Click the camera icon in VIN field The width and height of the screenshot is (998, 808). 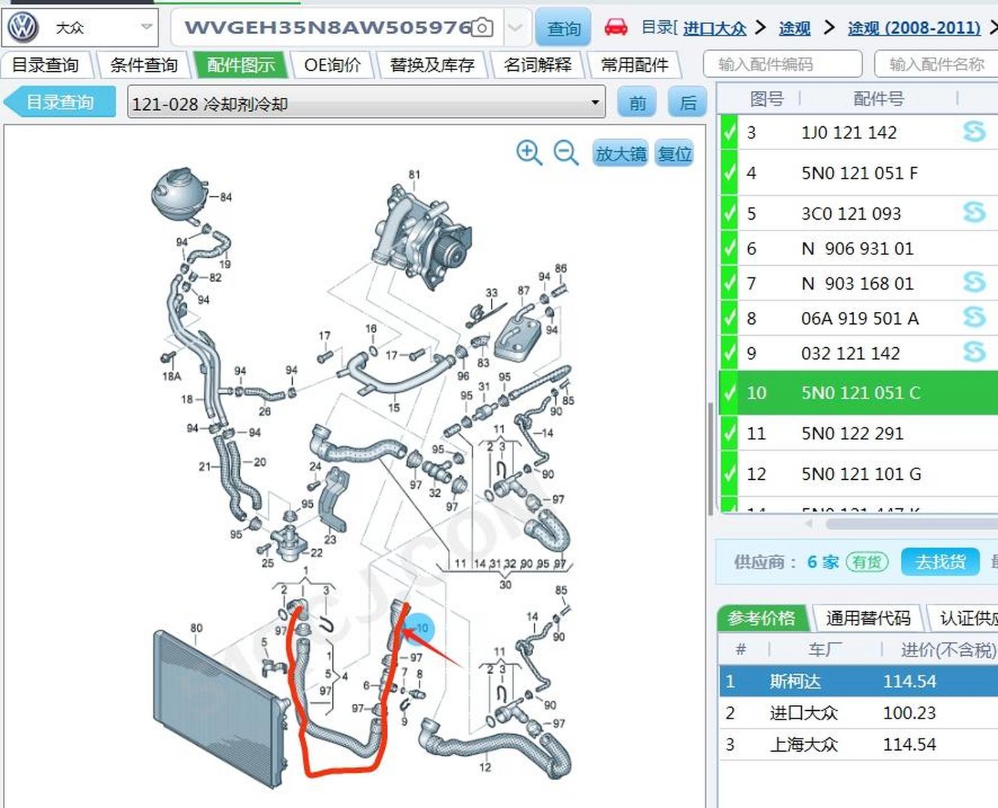(483, 28)
